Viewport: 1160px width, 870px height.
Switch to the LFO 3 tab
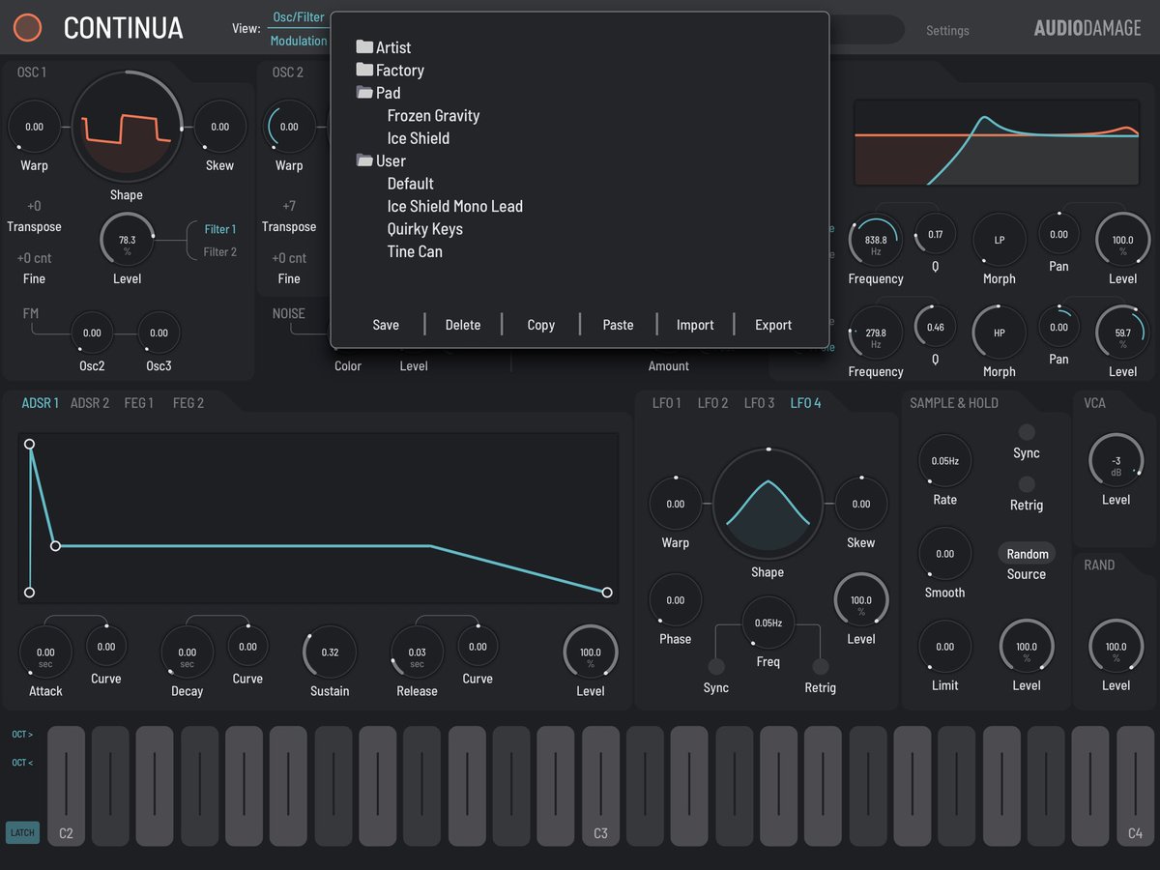pos(759,403)
